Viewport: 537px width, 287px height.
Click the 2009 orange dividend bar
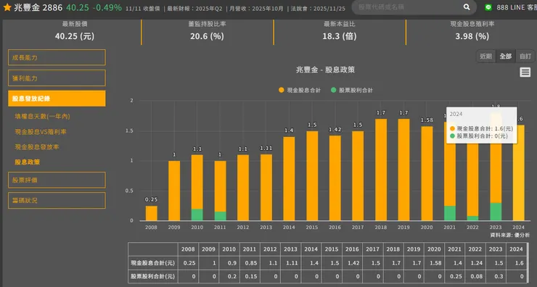[174, 191]
